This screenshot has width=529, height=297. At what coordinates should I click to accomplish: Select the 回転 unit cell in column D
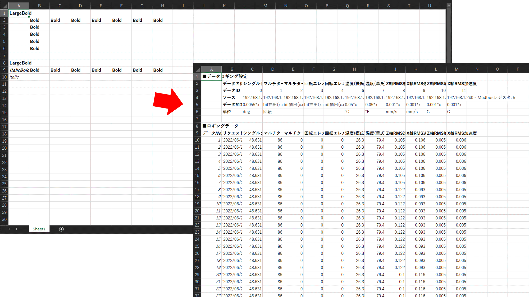tap(273, 112)
